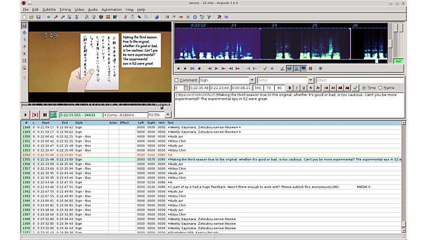Click the Save subtitles icon in toolbar

click(x=39, y=17)
